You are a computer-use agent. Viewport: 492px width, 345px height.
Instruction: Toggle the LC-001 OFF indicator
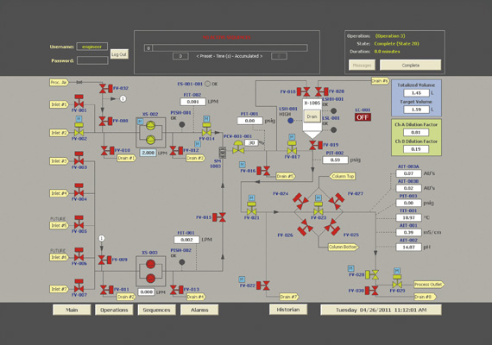[363, 117]
